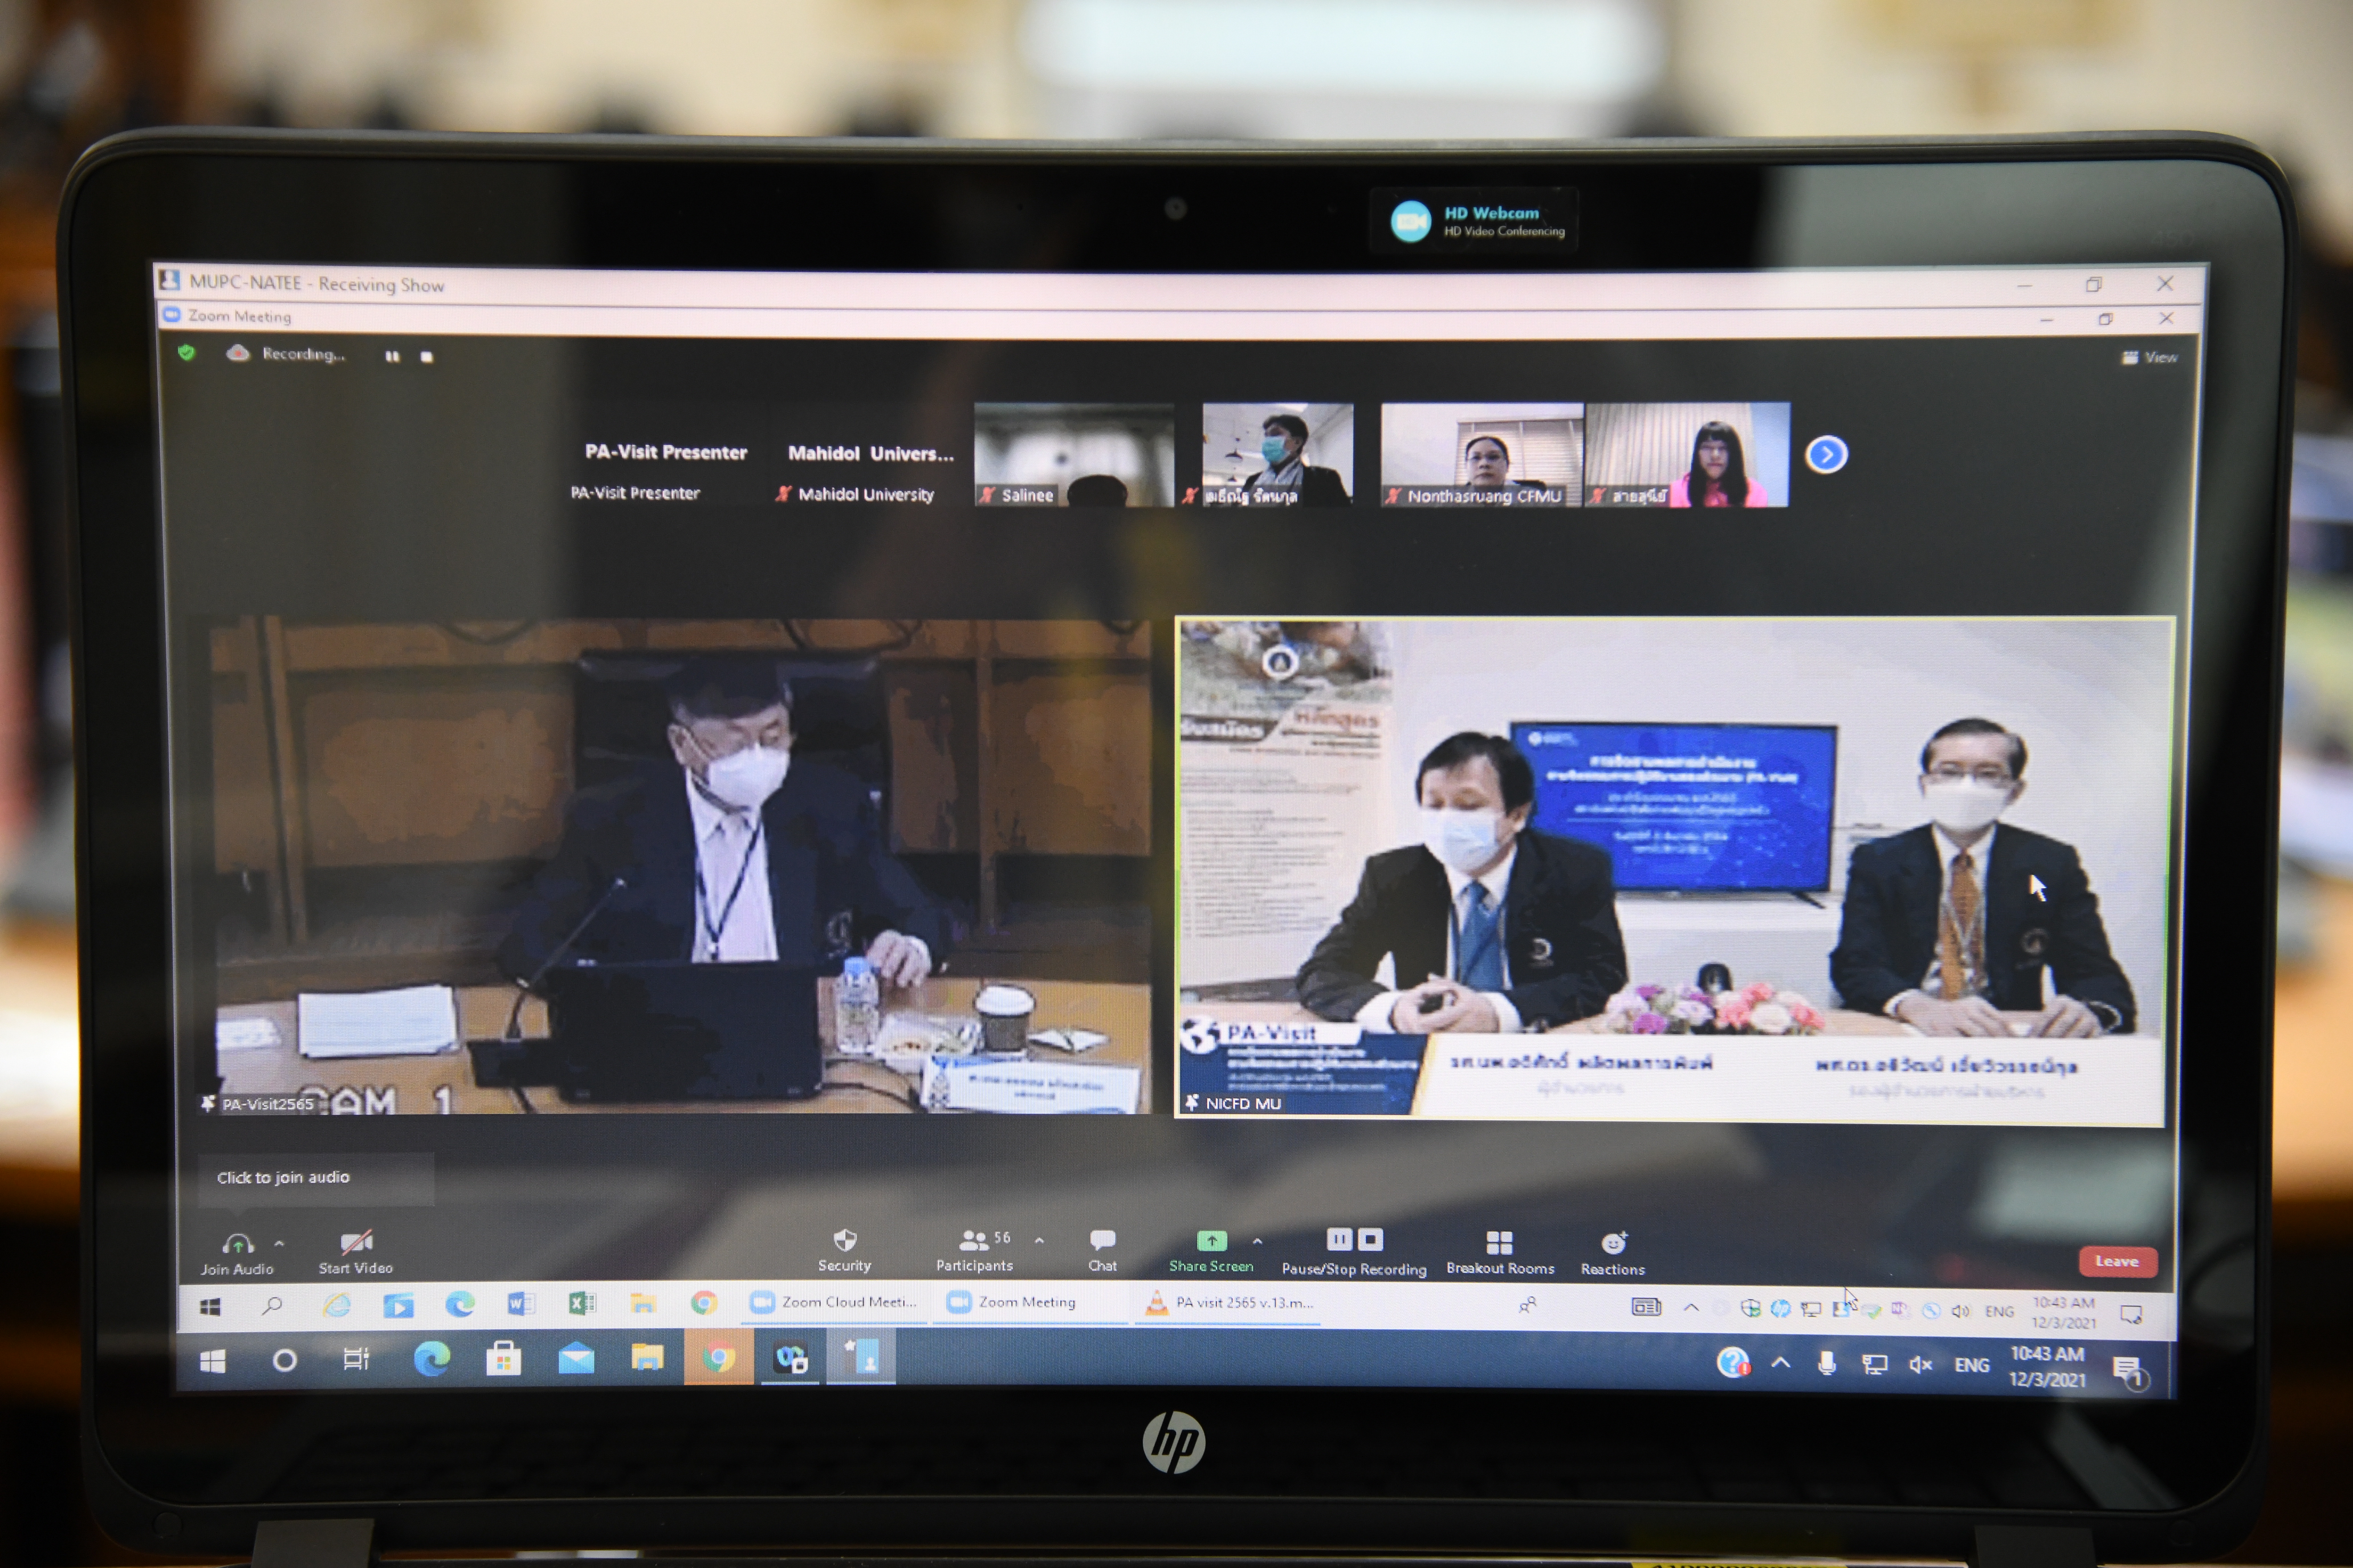Viewport: 2353px width, 1568px height.
Task: Stop recording using top square button
Action: coord(427,356)
